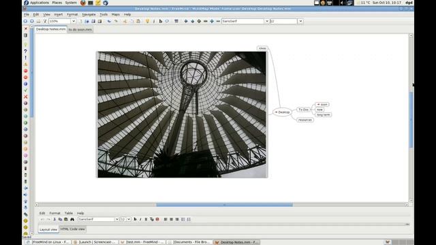Screen dimensions: 436x245
Task: Add the red cross icon in sidebar
Action: pyautogui.click(x=26, y=97)
